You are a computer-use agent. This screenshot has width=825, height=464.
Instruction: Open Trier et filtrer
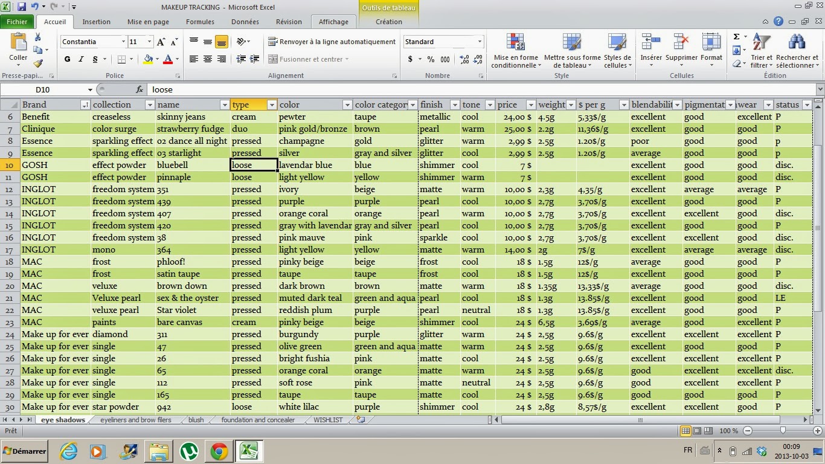click(762, 51)
